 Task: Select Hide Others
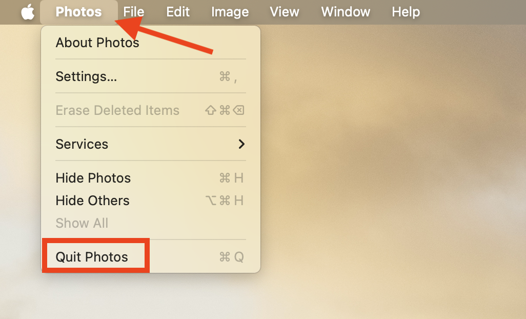[x=92, y=201]
